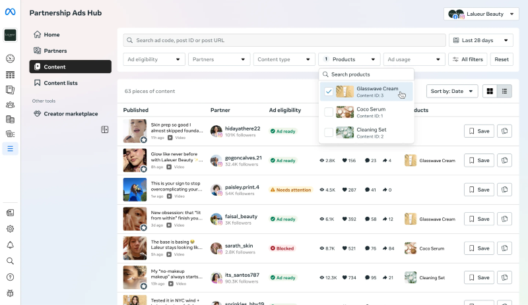Check the Coco Serum product checkbox
This screenshot has width=528, height=305.
coord(329,112)
